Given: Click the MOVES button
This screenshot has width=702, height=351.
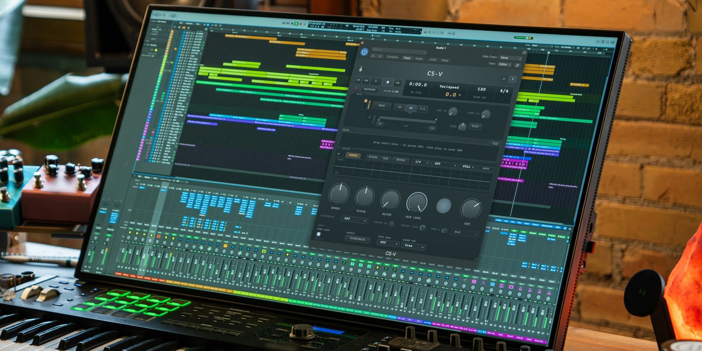Looking at the screenshot, I should tap(401, 160).
